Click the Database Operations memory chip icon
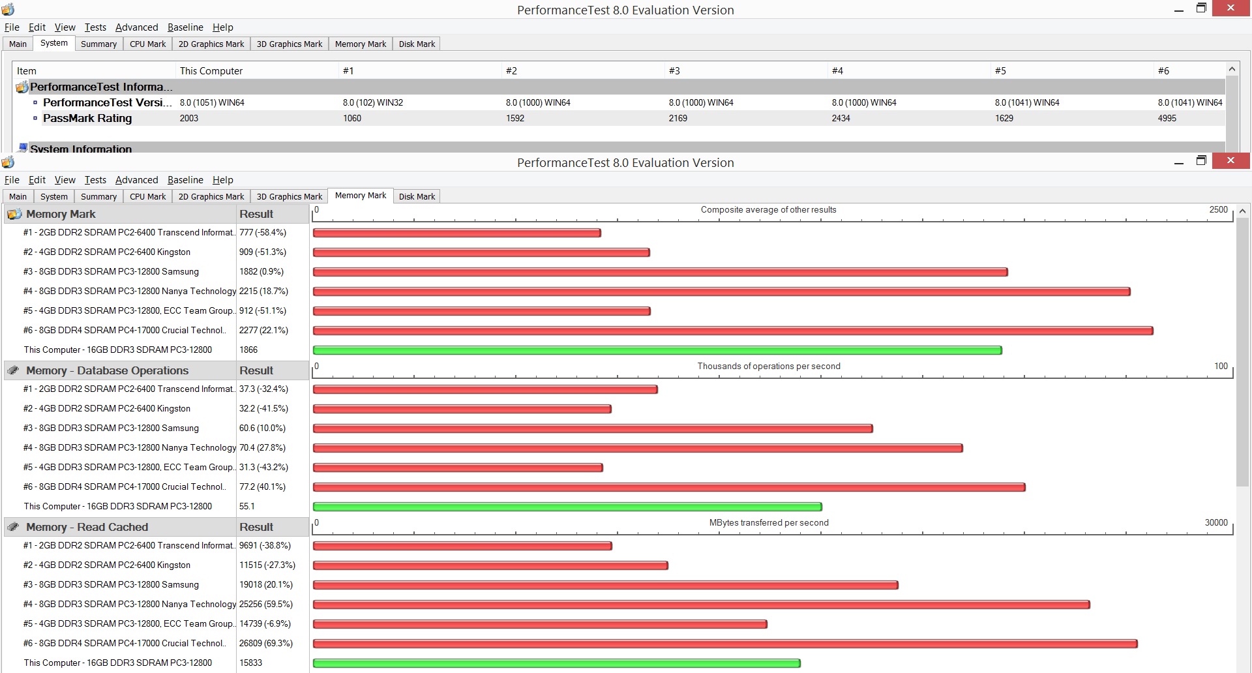Screen dimensions: 1252x673 (13, 370)
